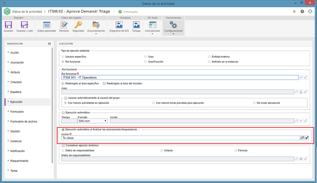Image resolution: width=317 pixels, height=183 pixels.
Task: Click the SE Suite logo icon
Action: pyautogui.click(x=7, y=11)
